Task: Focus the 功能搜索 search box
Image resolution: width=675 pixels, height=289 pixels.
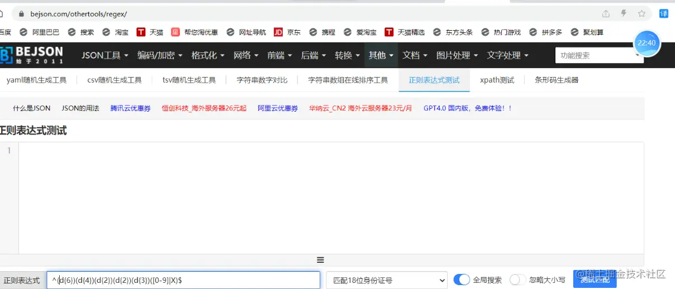Action: pyautogui.click(x=599, y=55)
